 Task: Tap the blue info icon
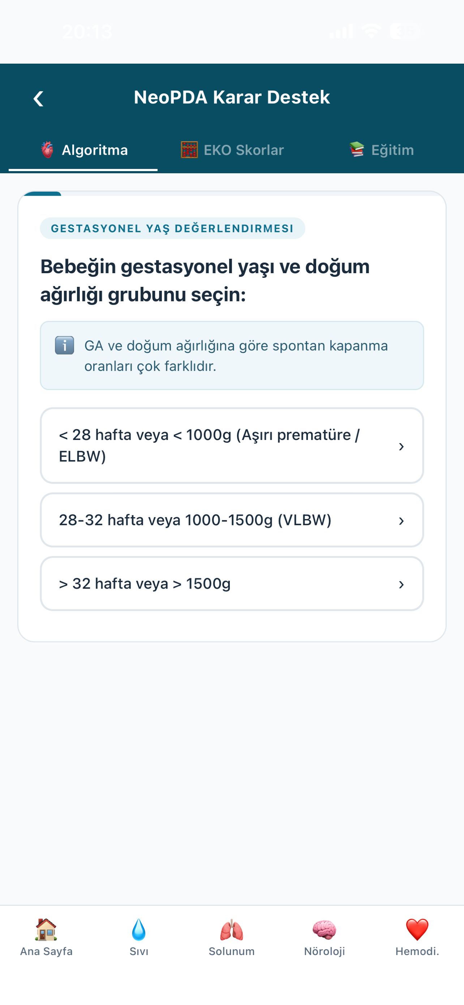[x=65, y=345]
